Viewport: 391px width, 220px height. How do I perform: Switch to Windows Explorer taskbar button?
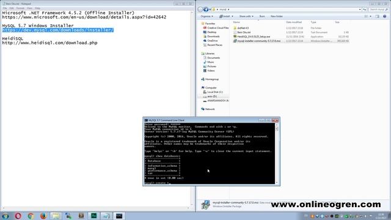pyautogui.click(x=56, y=216)
